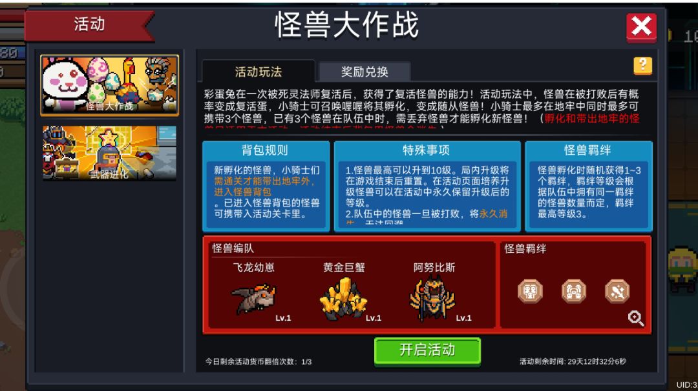Select the 活动玩法 tab
The width and height of the screenshot is (698, 391).
(x=258, y=72)
